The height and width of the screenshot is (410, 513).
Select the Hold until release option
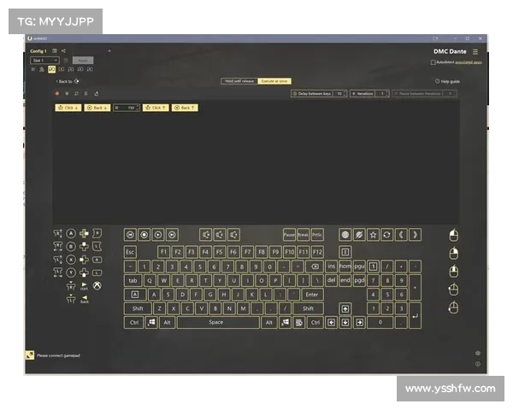pyautogui.click(x=239, y=81)
